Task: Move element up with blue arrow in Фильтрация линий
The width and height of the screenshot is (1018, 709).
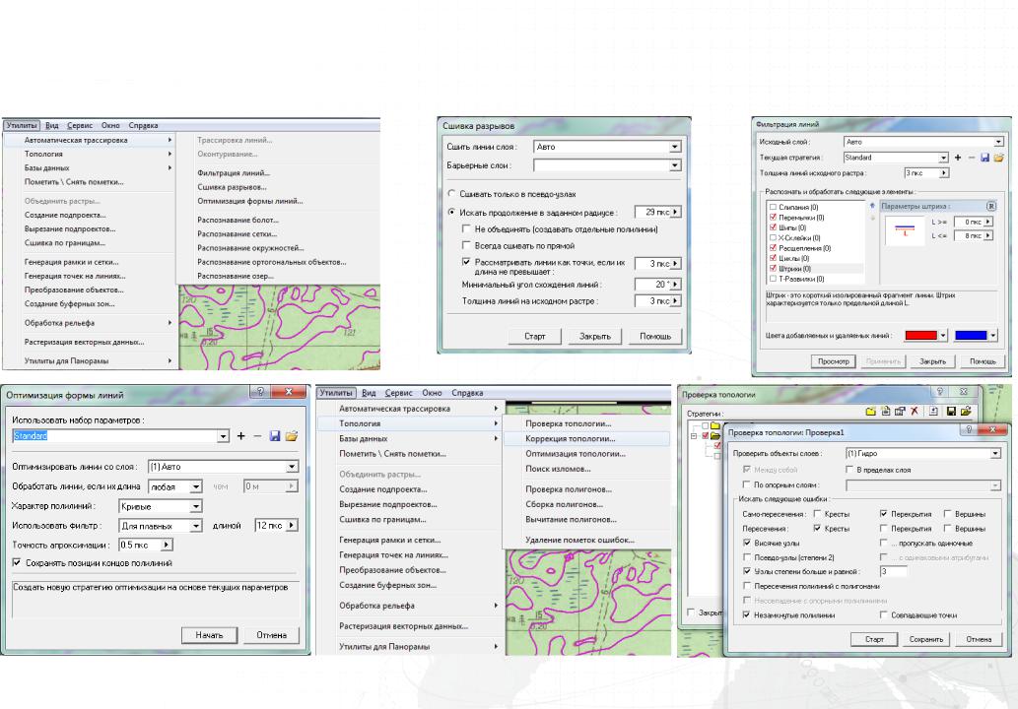Action: pos(872,206)
